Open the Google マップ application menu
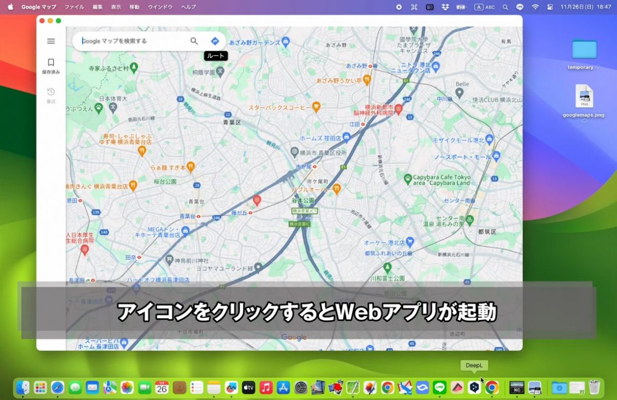 coord(39,7)
